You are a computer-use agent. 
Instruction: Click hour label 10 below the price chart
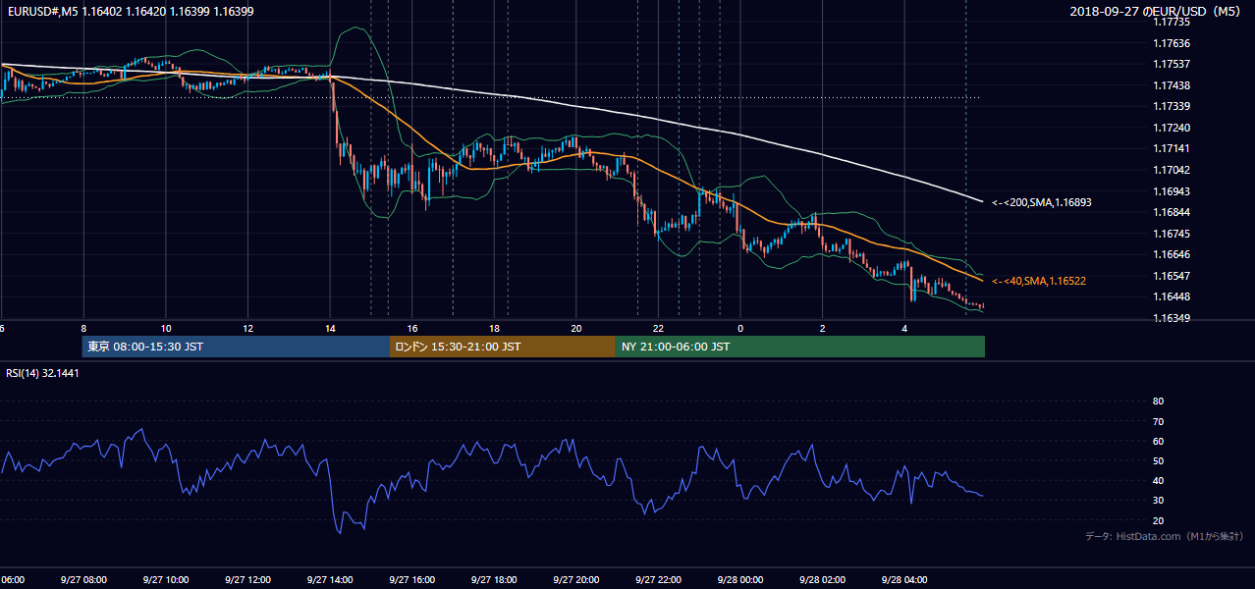[166, 328]
